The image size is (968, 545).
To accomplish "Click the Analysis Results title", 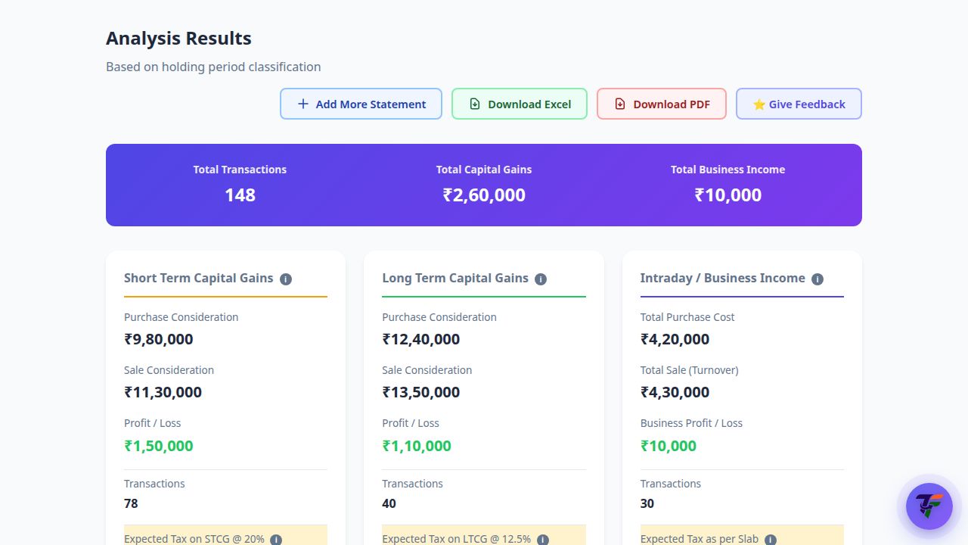I will tap(178, 39).
